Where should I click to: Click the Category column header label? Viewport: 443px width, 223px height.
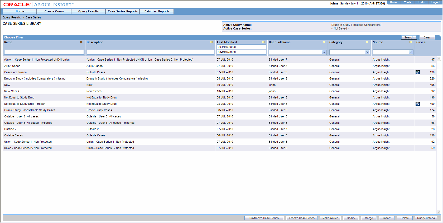pos(336,42)
